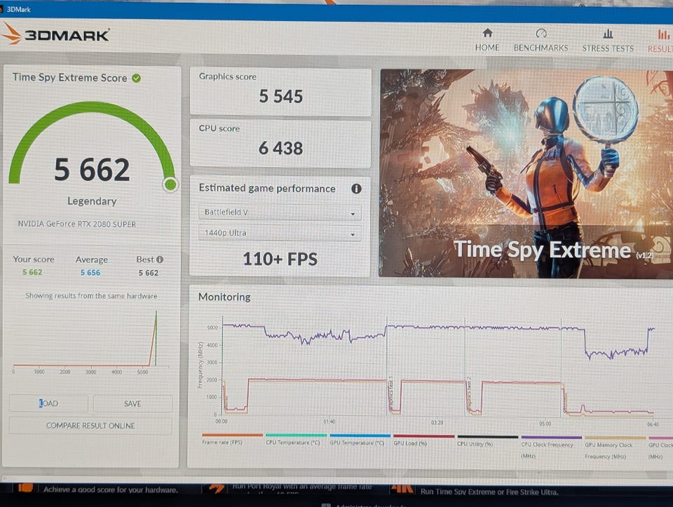Viewport: 673px width, 507px height.
Task: Click the CPU score value 6 438
Action: [x=280, y=148]
